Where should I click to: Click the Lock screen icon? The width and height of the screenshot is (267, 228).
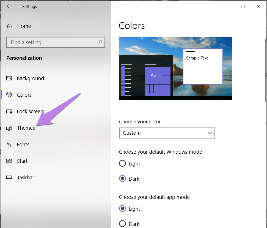pos(9,112)
